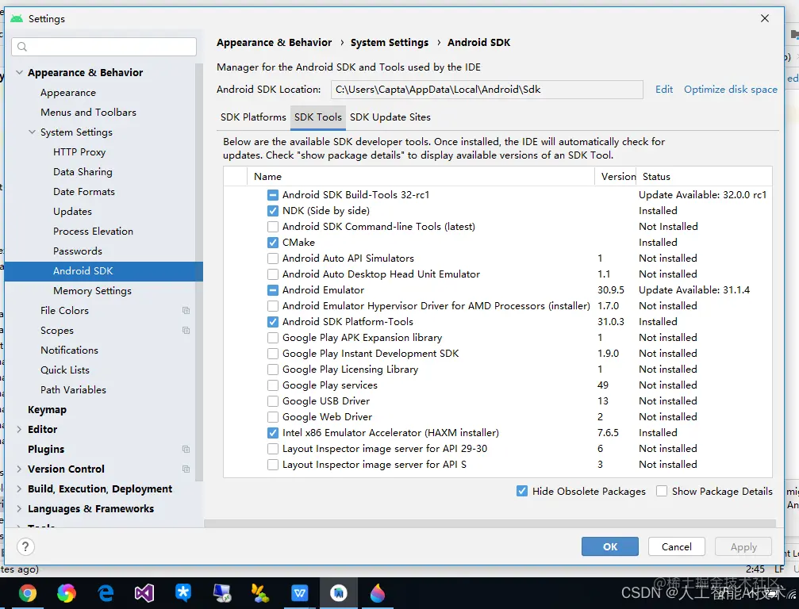Image resolution: width=799 pixels, height=609 pixels.
Task: Uncheck the CMake checkbox
Action: pos(273,243)
